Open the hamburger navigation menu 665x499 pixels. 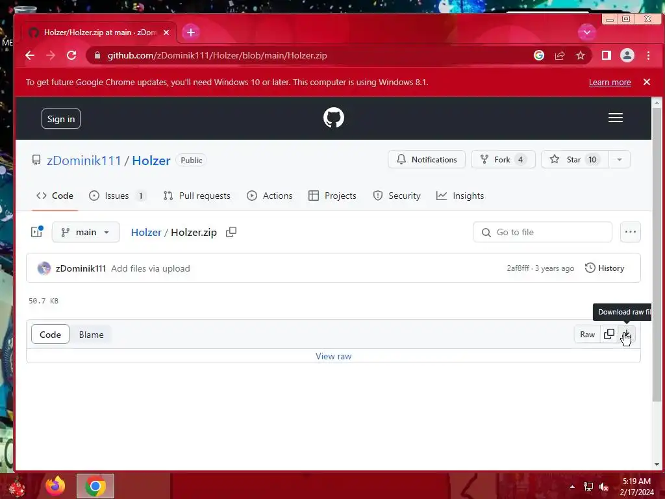coord(616,118)
